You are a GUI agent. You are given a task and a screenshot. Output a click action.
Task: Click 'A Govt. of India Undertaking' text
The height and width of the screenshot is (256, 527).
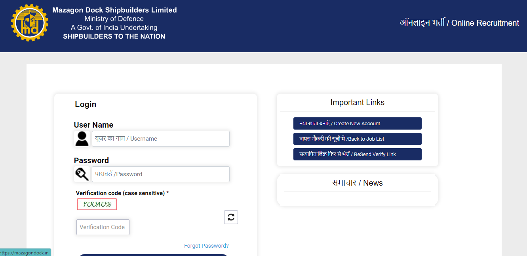[x=114, y=28]
